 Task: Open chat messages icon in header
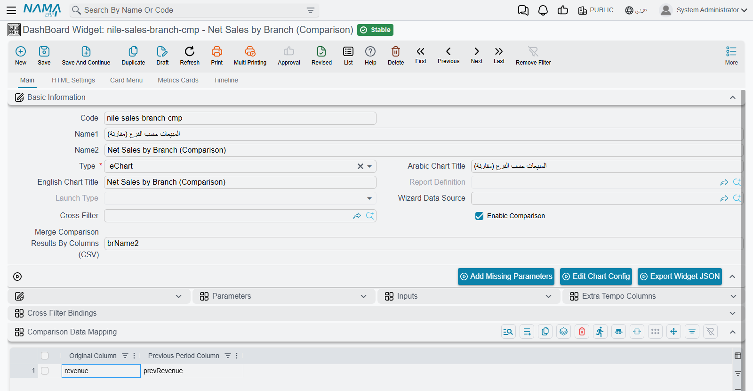pyautogui.click(x=523, y=10)
